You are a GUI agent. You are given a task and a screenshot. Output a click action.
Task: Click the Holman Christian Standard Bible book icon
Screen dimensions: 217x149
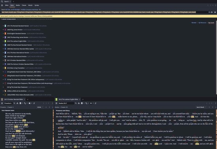5,64
